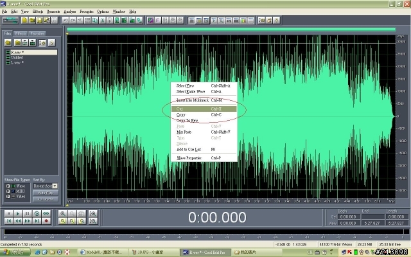Select Untitled in the file list
This screenshot has width=411, height=257.
click(x=31, y=57)
